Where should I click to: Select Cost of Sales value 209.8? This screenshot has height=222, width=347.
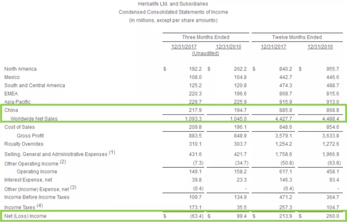coord(195,127)
